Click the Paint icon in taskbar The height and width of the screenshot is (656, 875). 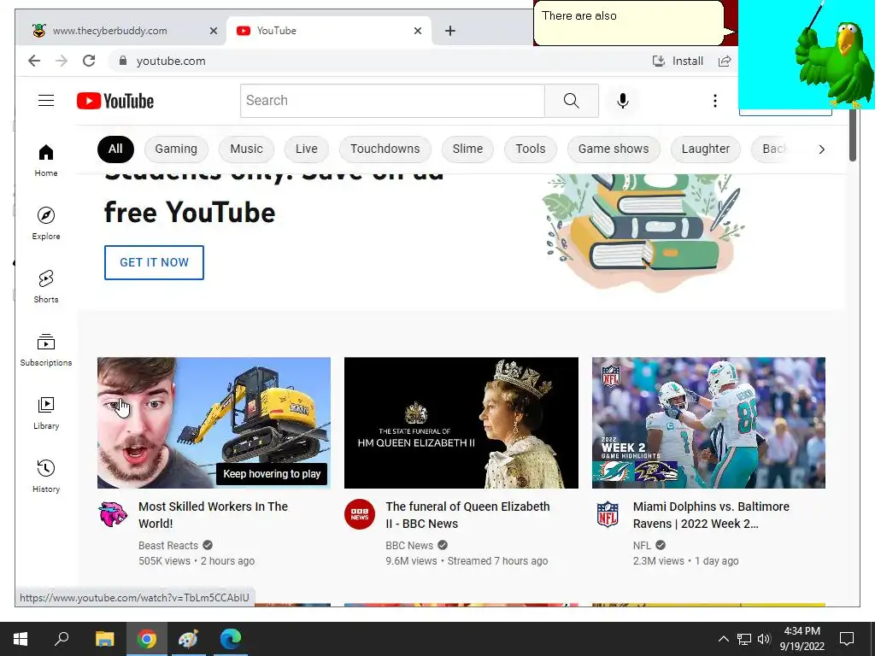pos(188,639)
